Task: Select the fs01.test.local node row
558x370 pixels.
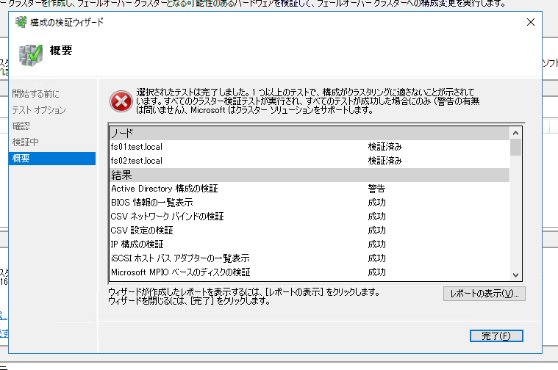Action: click(310, 147)
